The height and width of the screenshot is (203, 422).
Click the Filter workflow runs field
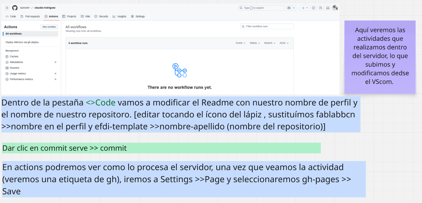[x=267, y=26]
